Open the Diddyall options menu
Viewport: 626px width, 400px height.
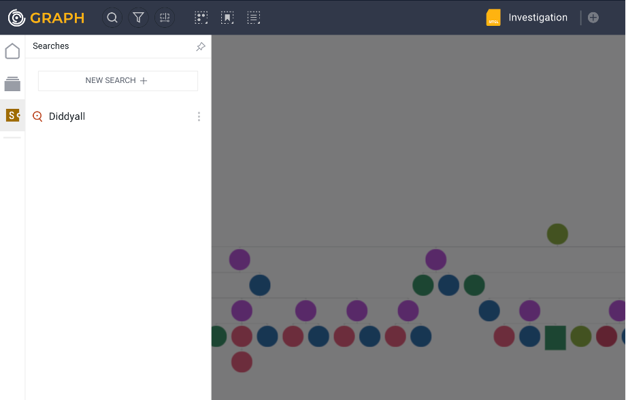(199, 116)
